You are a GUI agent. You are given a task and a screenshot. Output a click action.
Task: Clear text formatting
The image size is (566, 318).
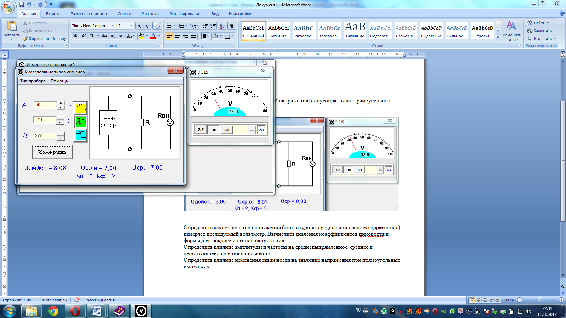point(157,26)
